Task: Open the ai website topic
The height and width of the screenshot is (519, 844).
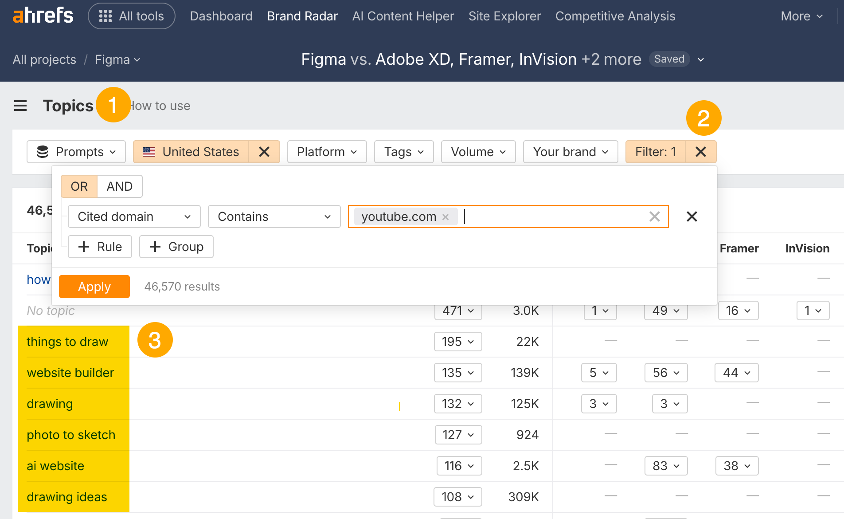Action: pos(55,466)
